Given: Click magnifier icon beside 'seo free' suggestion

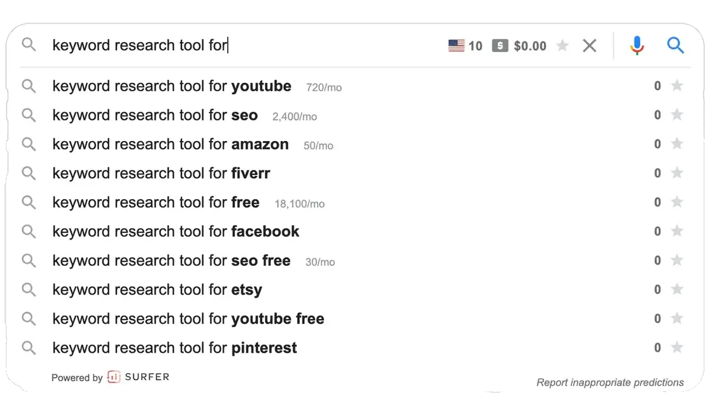Looking at the screenshot, I should [29, 260].
